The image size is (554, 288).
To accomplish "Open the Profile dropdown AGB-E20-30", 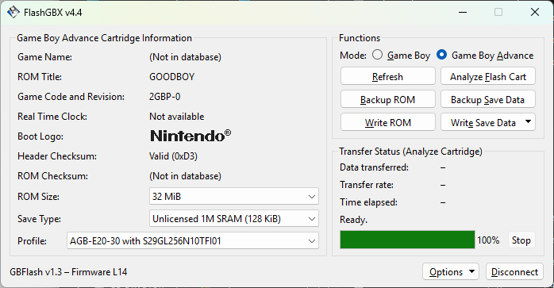I will click(193, 240).
